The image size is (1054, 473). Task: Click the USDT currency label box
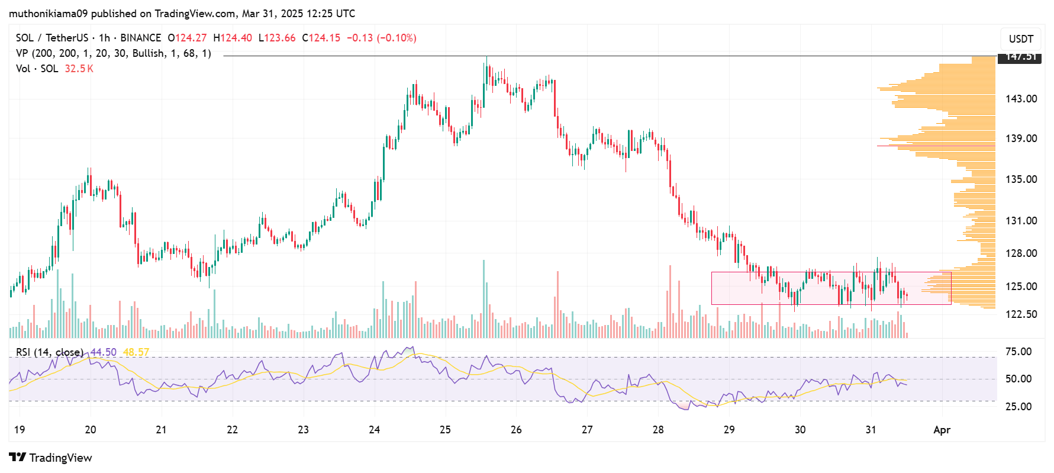pyautogui.click(x=1021, y=39)
